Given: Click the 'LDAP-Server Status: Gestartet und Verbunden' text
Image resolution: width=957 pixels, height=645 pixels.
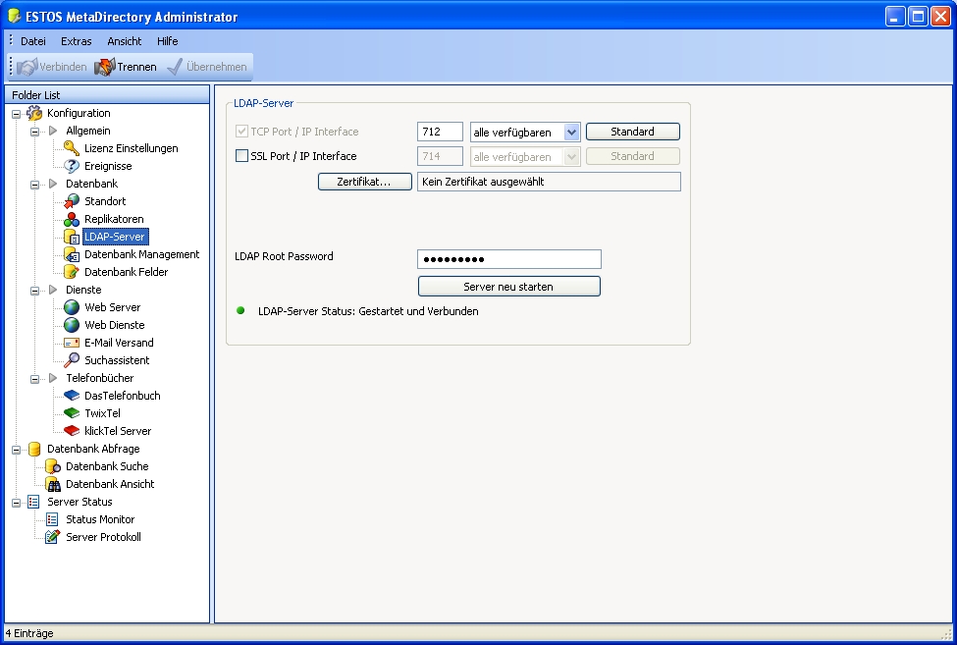Looking at the screenshot, I should (x=368, y=311).
